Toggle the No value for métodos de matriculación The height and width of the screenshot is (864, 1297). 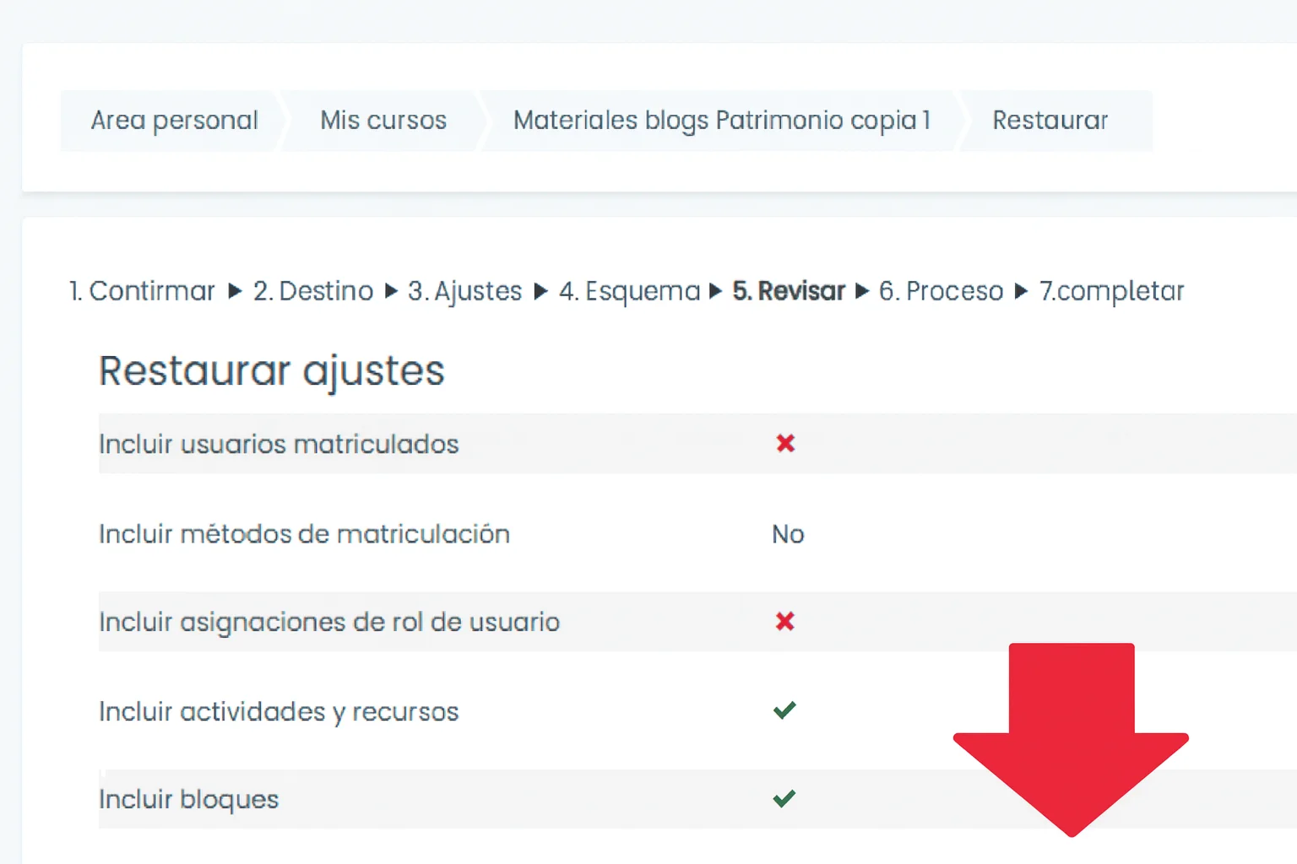[x=787, y=534]
